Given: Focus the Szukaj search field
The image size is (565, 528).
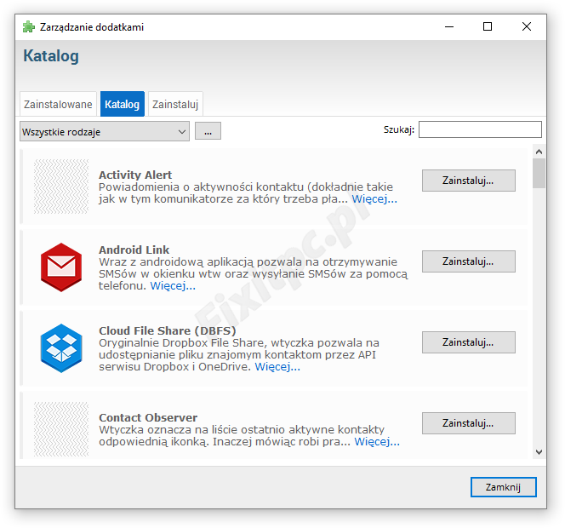Looking at the screenshot, I should (480, 129).
